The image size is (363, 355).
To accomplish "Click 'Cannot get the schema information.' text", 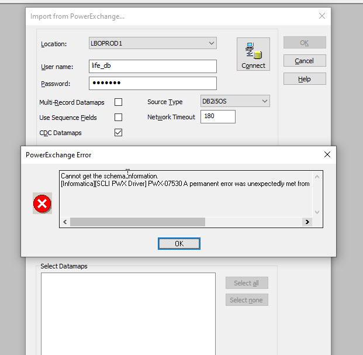I will 109,176.
